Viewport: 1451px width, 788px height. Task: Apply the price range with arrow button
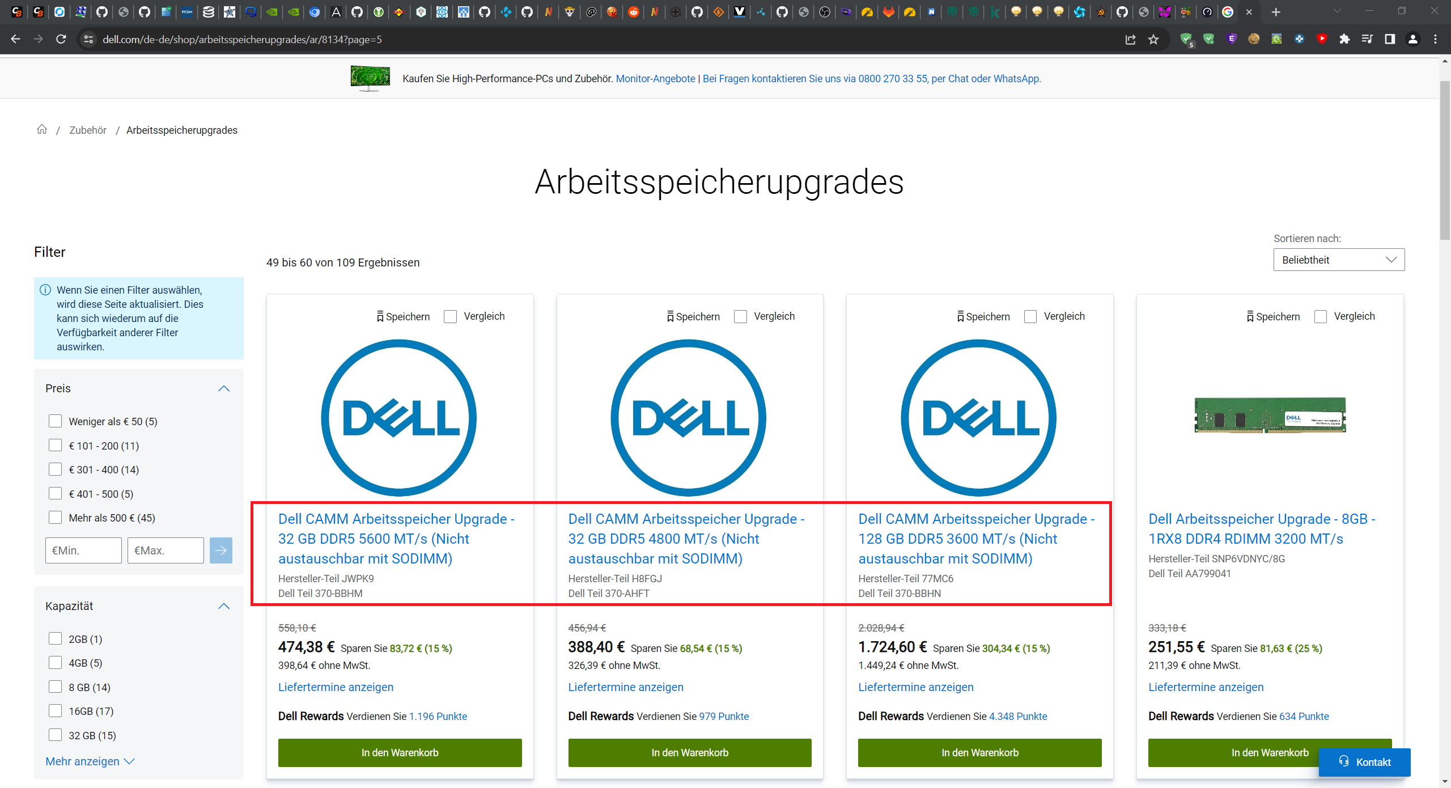pos(221,550)
